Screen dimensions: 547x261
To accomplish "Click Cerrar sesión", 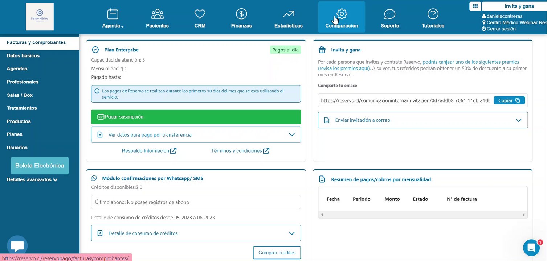I will click(501, 29).
